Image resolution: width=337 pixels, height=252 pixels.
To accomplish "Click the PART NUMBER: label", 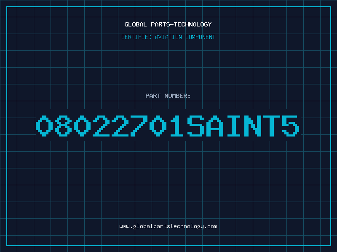I will [x=168, y=96].
